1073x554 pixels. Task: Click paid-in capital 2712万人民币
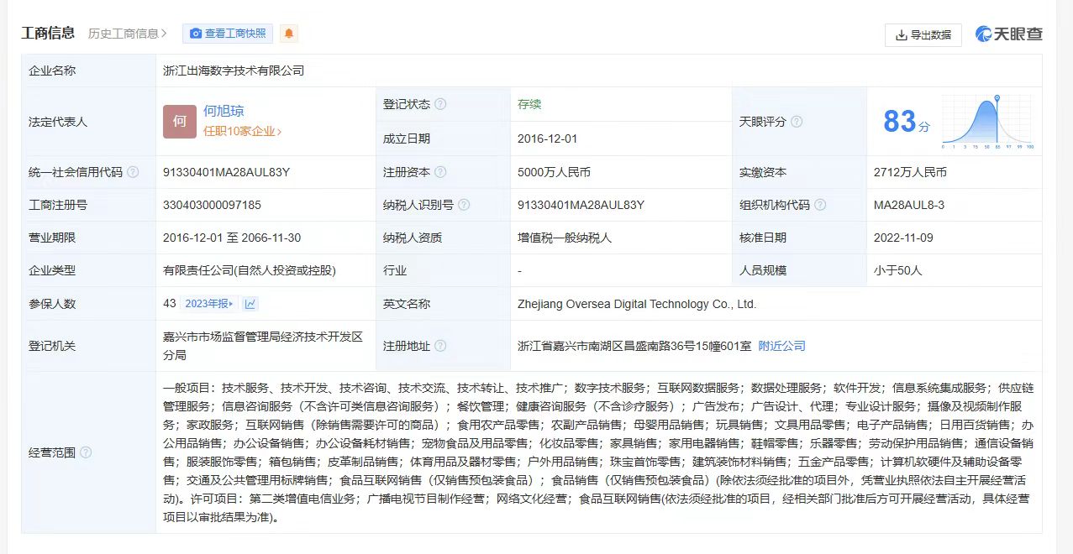click(910, 172)
